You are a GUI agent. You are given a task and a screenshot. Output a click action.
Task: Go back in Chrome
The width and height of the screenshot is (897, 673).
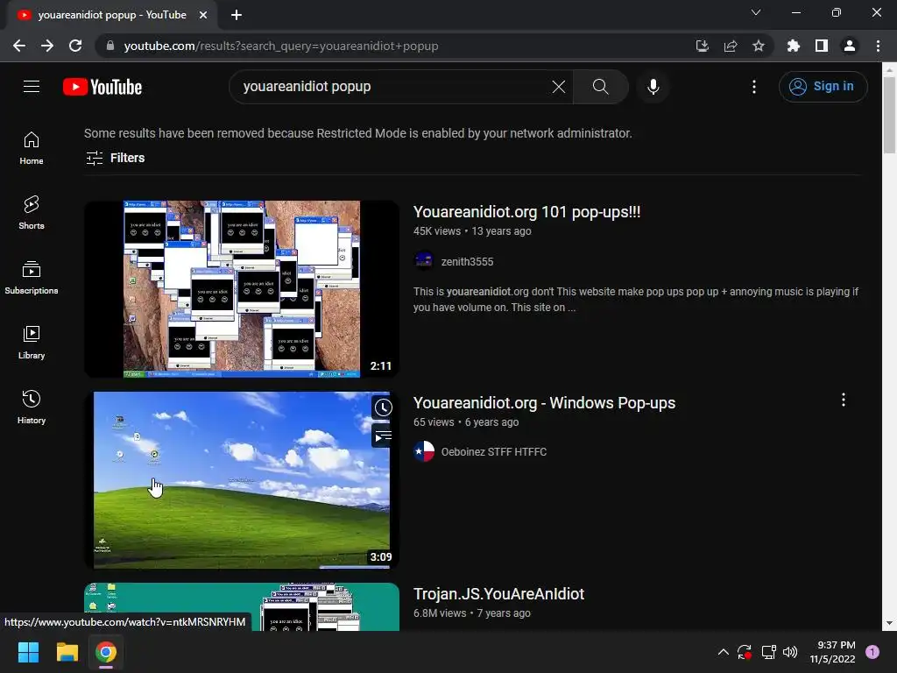(x=19, y=46)
